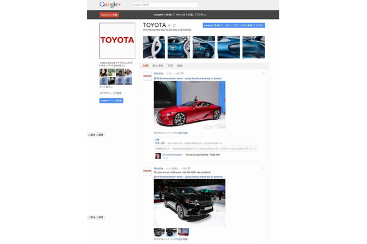Click the blue create Google+ page button
This screenshot has height=244, width=367.
(x=111, y=100)
